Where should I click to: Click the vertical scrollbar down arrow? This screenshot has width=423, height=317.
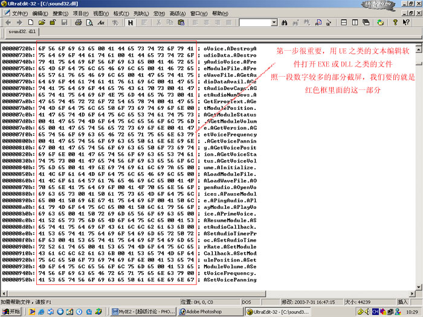click(418, 287)
